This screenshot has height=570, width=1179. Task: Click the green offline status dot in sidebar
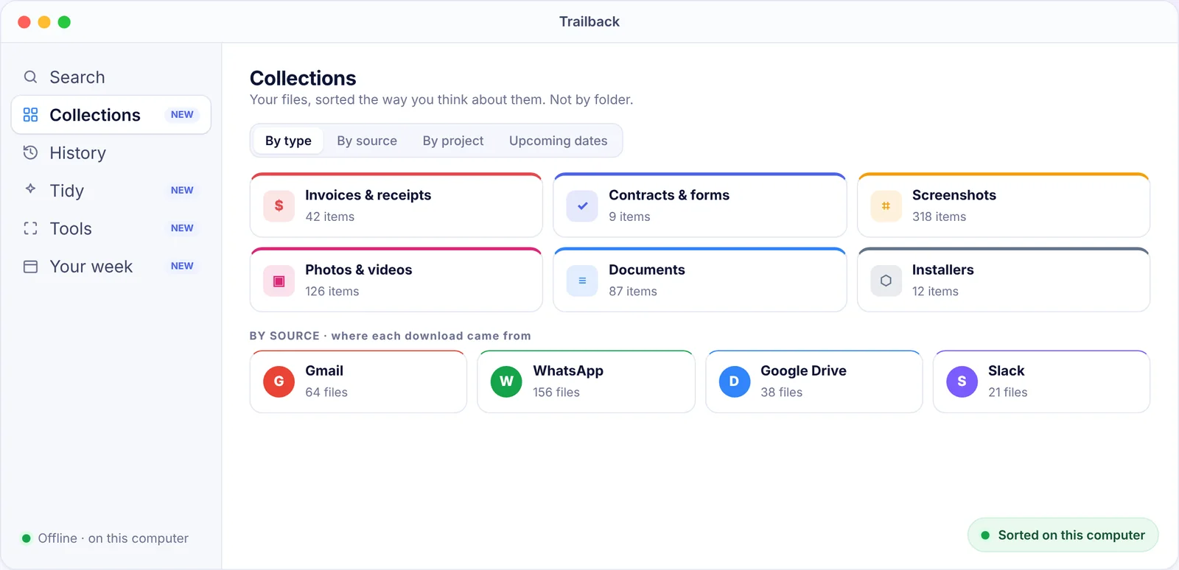click(27, 538)
